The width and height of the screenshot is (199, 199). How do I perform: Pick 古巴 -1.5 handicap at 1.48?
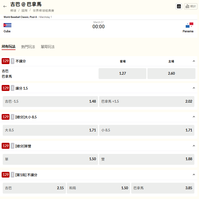tap(50, 101)
